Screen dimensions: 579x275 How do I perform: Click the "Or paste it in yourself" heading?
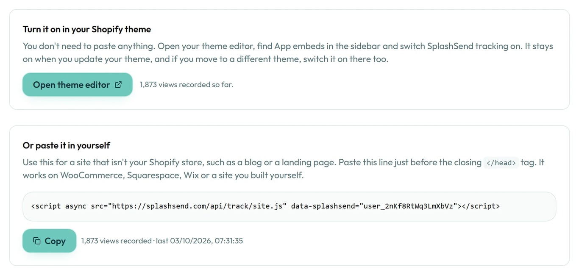coord(67,145)
